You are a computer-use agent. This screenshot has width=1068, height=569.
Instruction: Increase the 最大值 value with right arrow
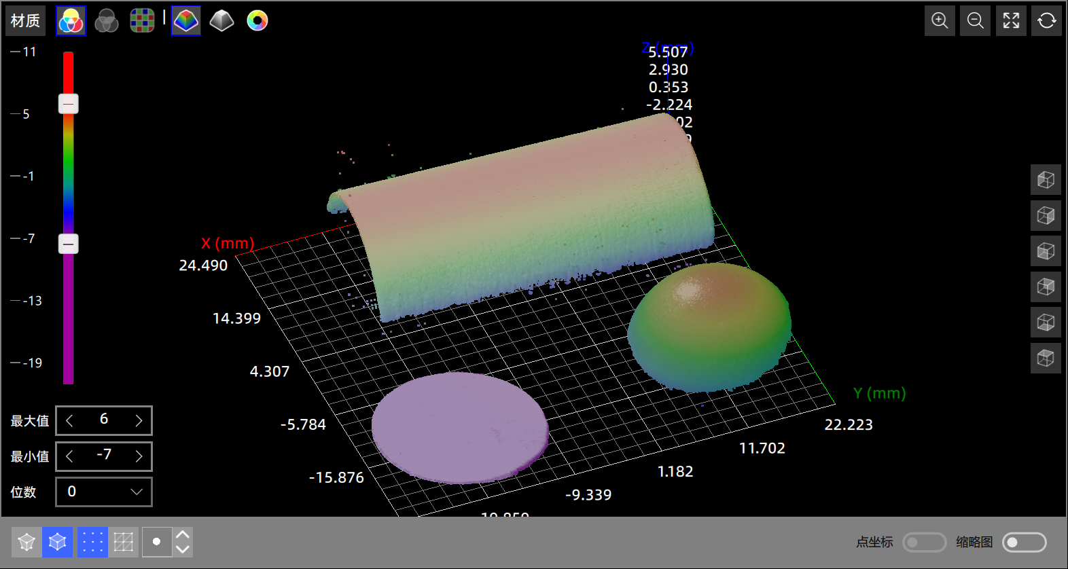(139, 421)
